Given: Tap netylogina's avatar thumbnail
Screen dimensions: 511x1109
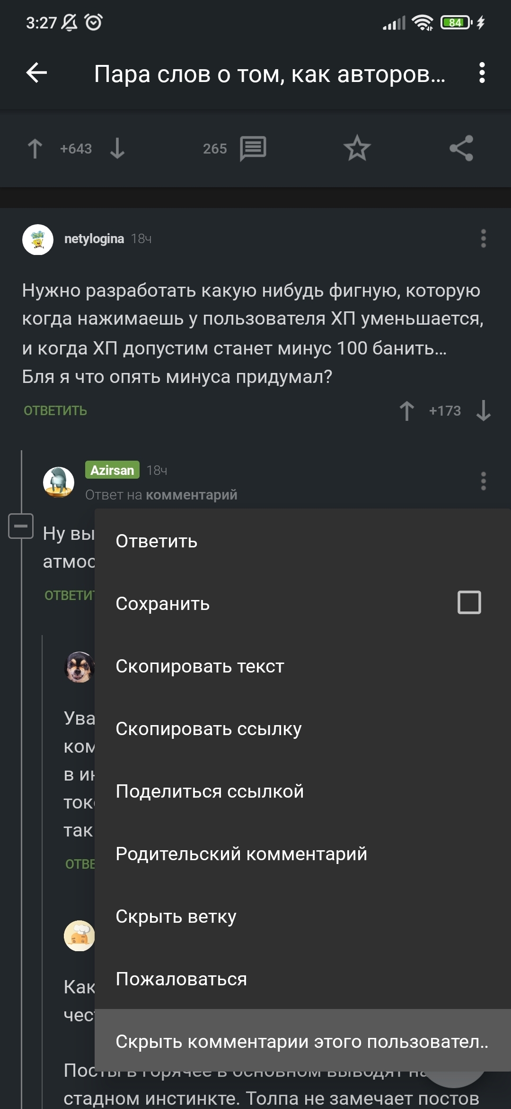Looking at the screenshot, I should point(38,239).
